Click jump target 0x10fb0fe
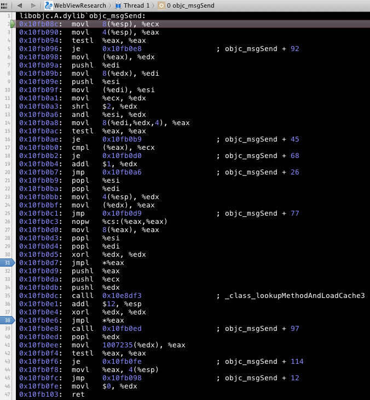Image resolution: width=370 pixels, height=400 pixels. [x=122, y=362]
